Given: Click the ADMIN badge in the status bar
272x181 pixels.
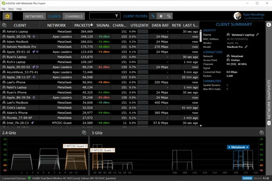Looking at the screenshot, I should [x=247, y=178].
